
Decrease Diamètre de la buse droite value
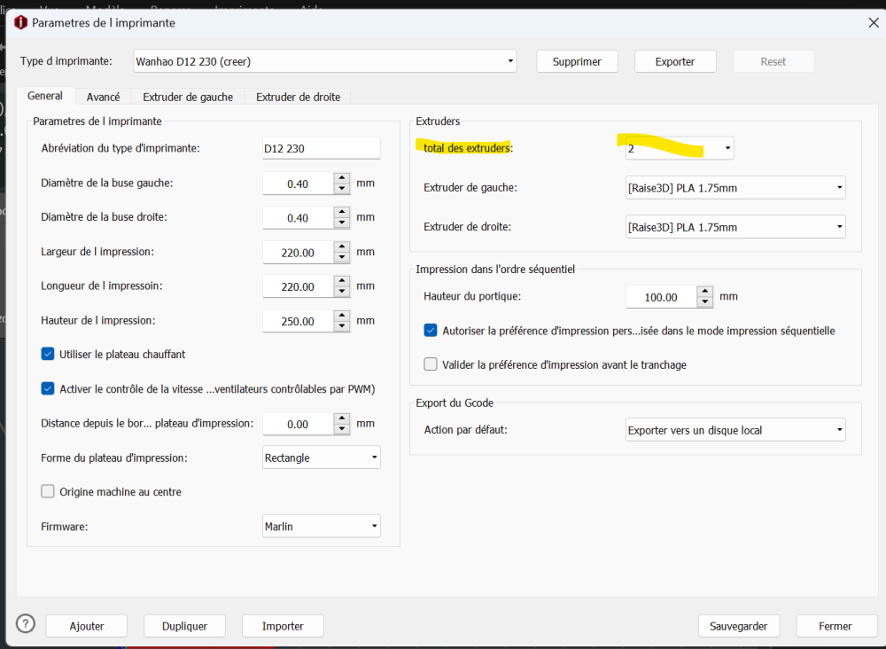[342, 223]
